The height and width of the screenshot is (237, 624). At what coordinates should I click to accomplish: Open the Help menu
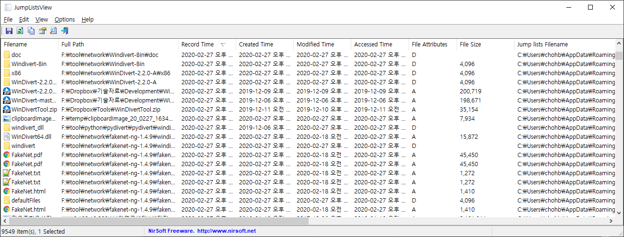87,20
